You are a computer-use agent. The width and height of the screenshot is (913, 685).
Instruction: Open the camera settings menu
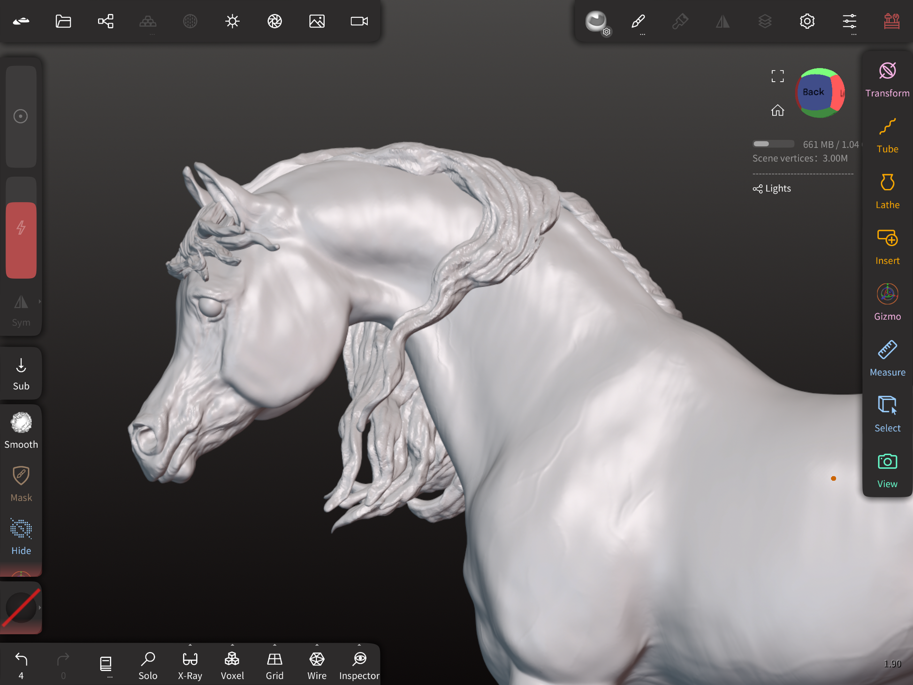pyautogui.click(x=359, y=21)
